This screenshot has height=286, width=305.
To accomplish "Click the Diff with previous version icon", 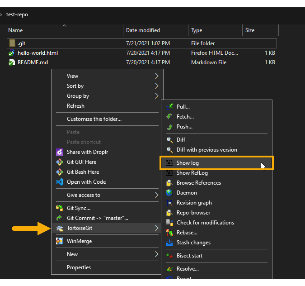I will (169, 150).
